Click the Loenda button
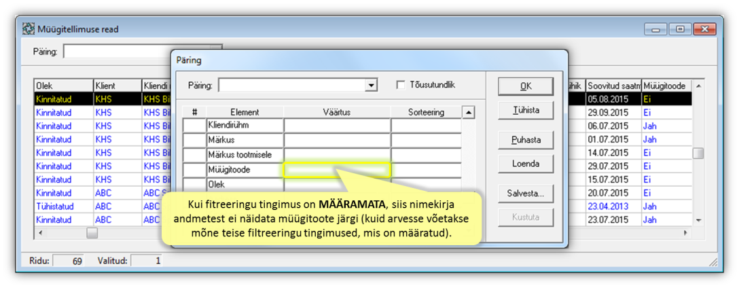This screenshot has height=288, width=739. (526, 164)
